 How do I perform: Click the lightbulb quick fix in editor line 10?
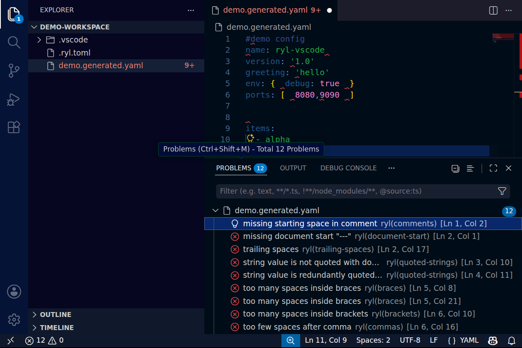(x=251, y=138)
